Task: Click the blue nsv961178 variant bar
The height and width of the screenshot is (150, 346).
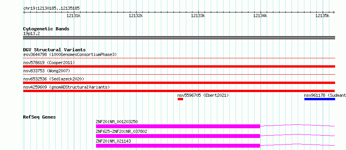Action: pos(320,99)
